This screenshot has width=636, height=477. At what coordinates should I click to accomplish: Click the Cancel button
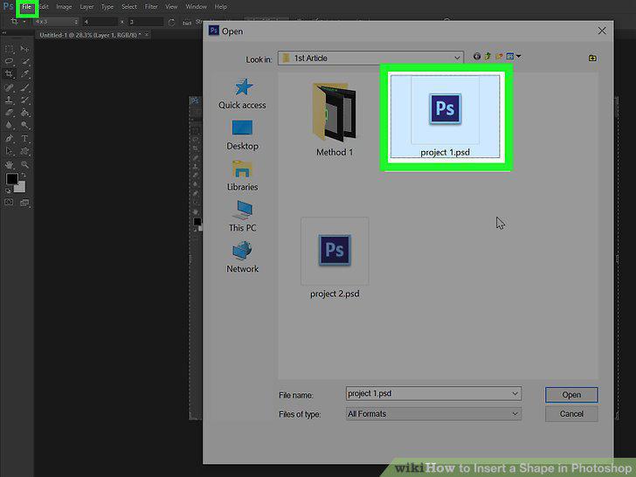(571, 414)
